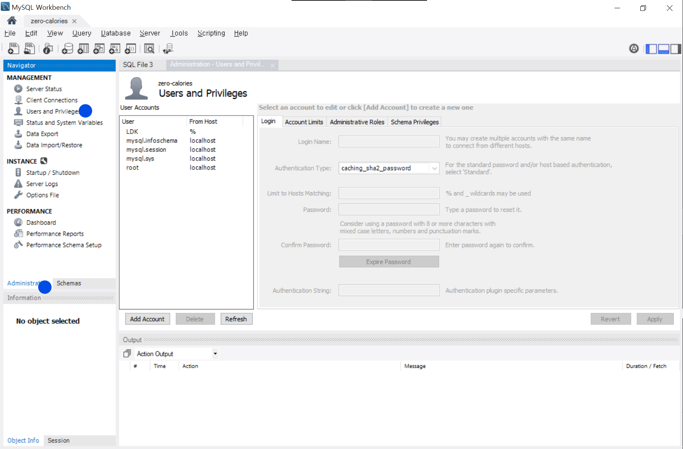Screen dimensions: 683x449
Task: Open Client Connections in Navigator
Action: [x=52, y=100]
